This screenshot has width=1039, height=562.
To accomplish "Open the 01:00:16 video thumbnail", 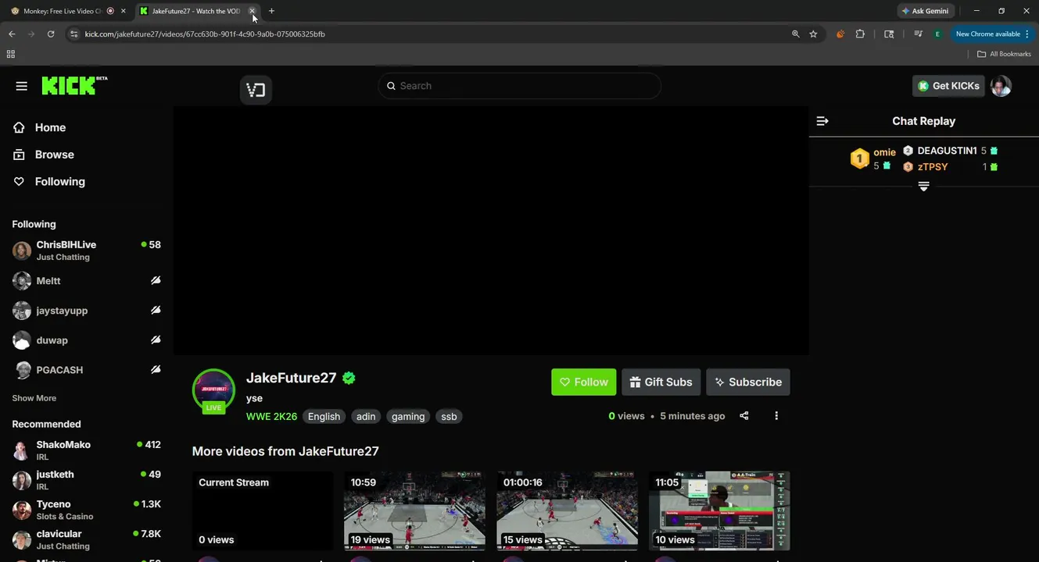I will 567,510.
